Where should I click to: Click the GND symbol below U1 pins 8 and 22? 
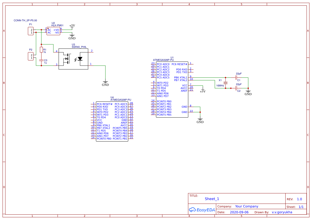point(200,120)
